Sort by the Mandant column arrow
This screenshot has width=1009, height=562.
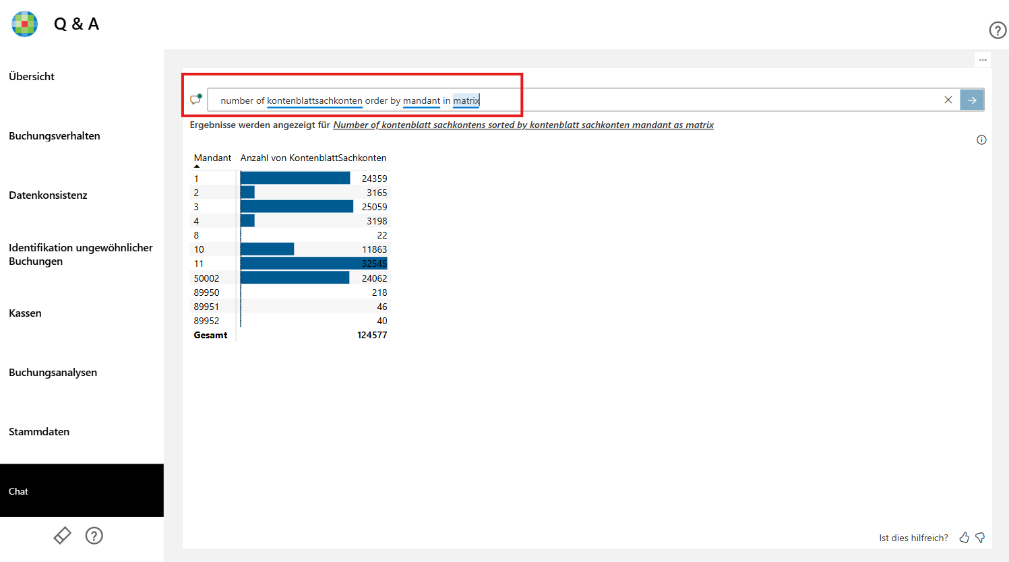197,166
